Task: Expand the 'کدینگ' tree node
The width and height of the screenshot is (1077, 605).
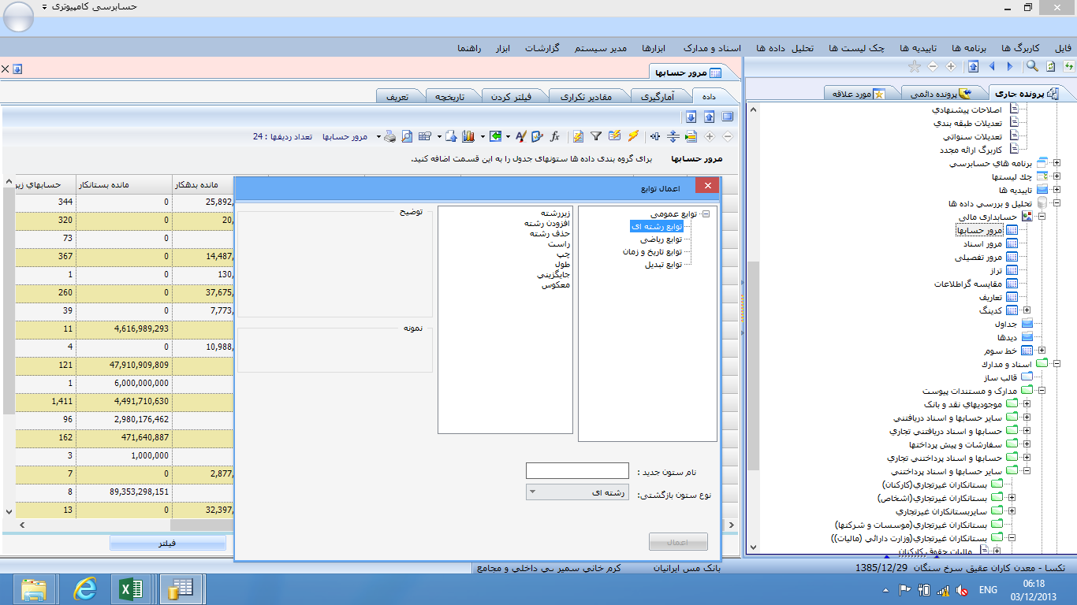Action: pos(1026,310)
